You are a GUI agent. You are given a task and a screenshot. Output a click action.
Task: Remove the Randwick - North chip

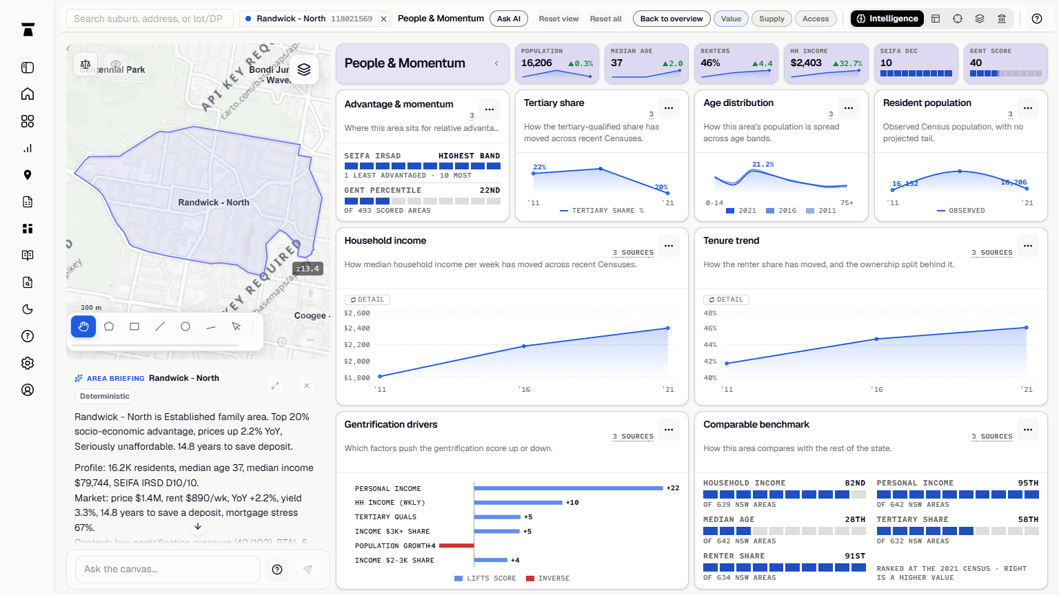pos(384,19)
